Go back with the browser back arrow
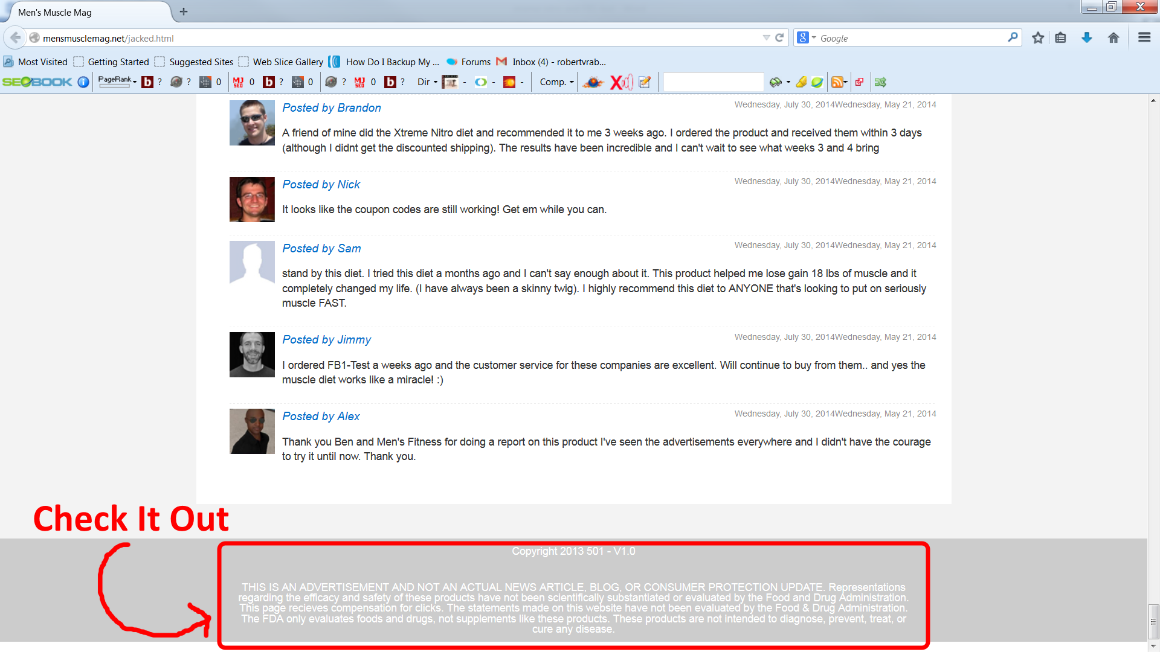This screenshot has width=1160, height=652. (x=15, y=37)
